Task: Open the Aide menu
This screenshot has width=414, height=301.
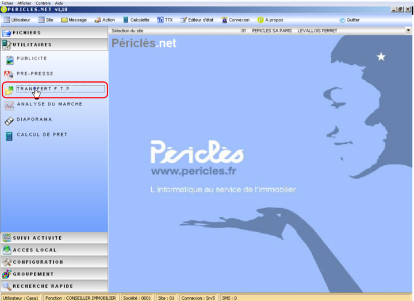Action: [x=59, y=3]
